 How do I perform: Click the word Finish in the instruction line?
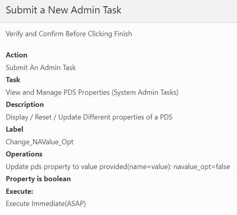[123, 34]
